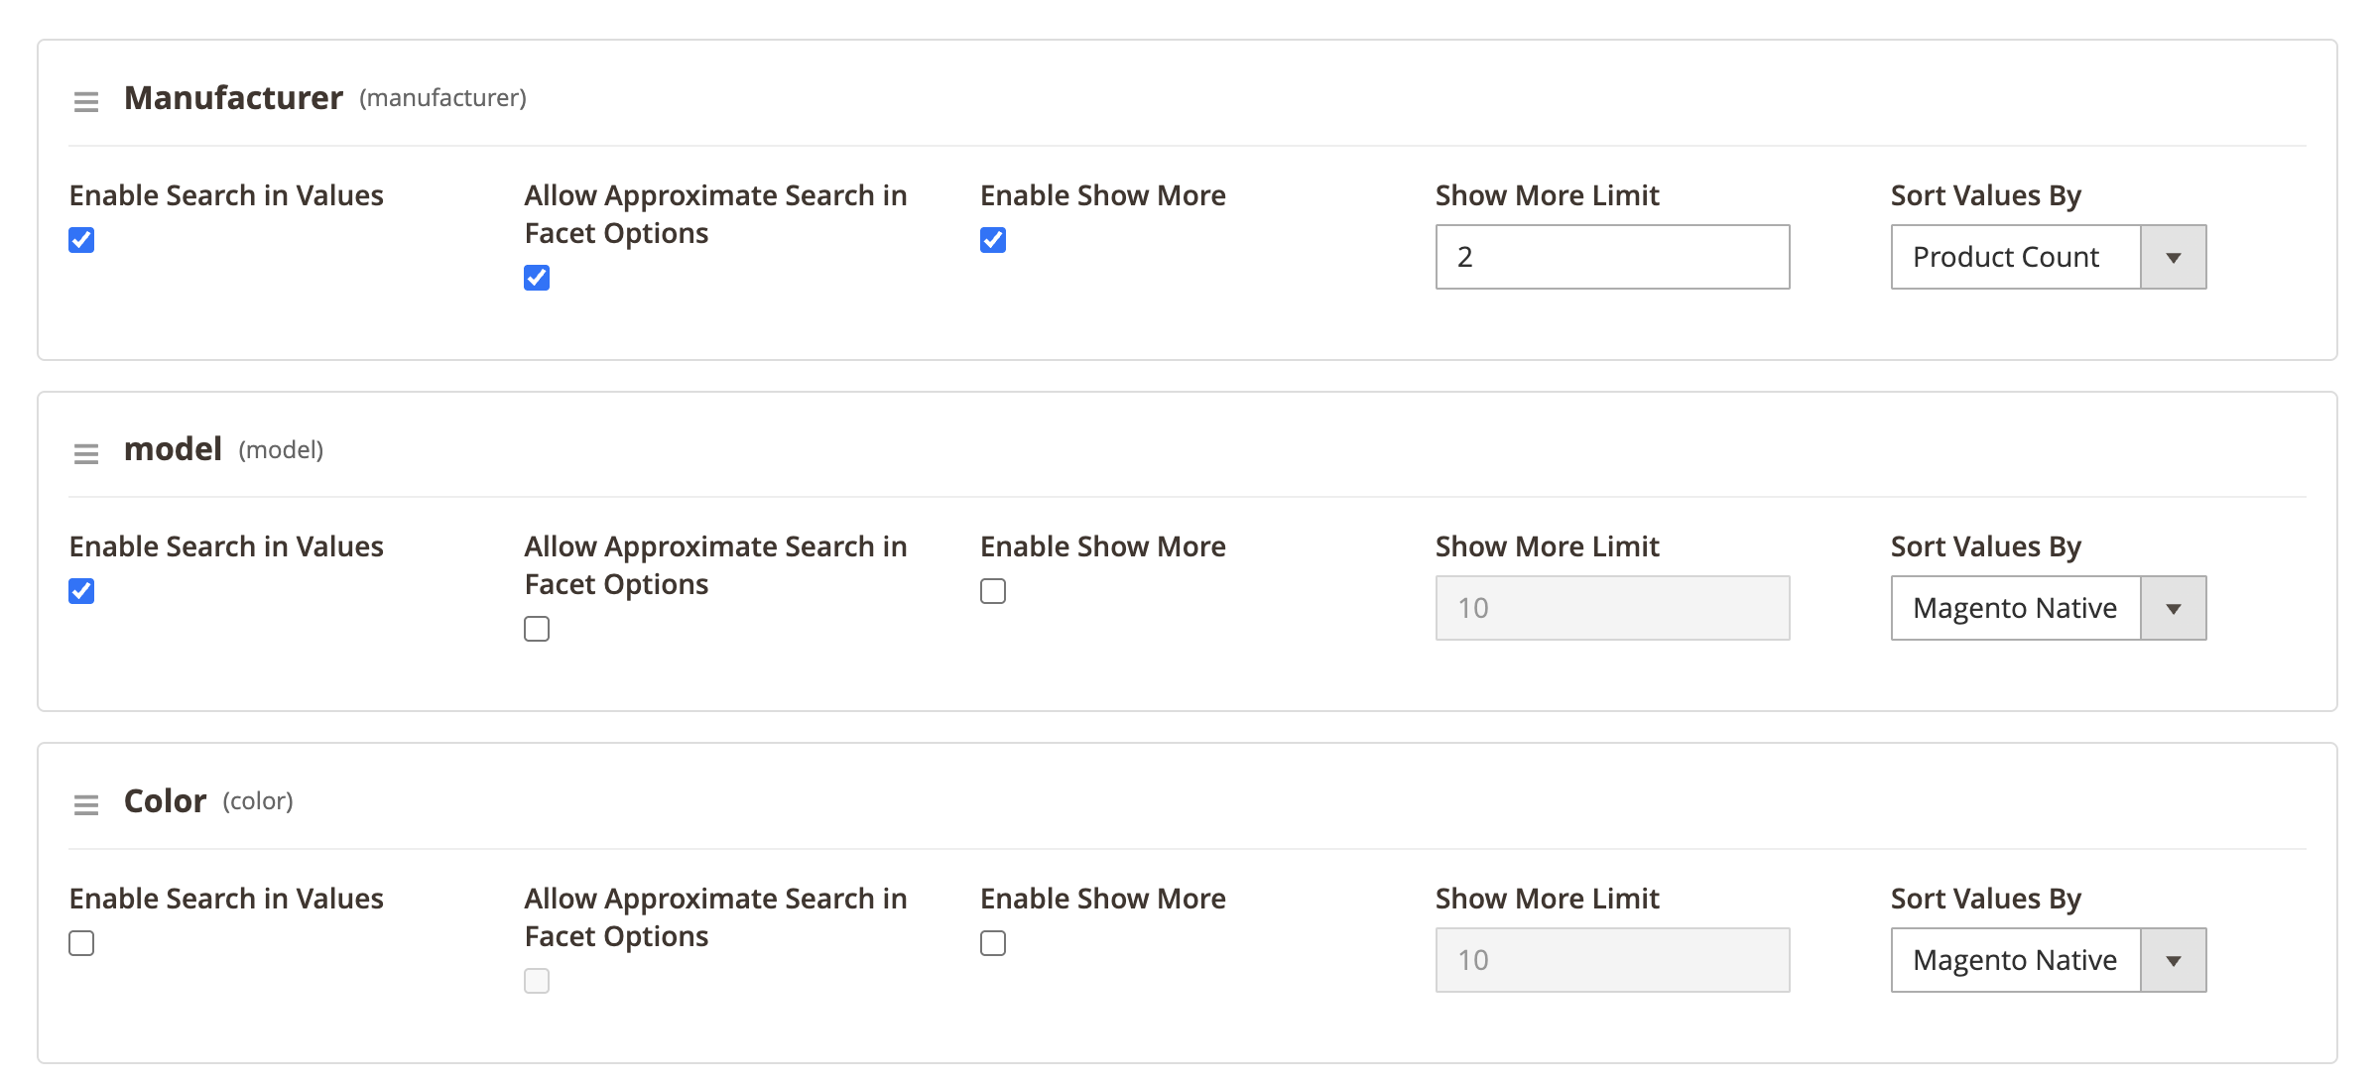Uncheck Manufacturer Enable Show More
Screen dimensions: 2379x1085
pyautogui.click(x=993, y=240)
